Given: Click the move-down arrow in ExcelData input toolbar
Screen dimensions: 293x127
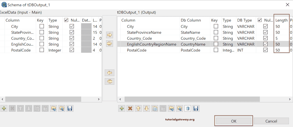Looking at the screenshot, I should [x=29, y=108].
